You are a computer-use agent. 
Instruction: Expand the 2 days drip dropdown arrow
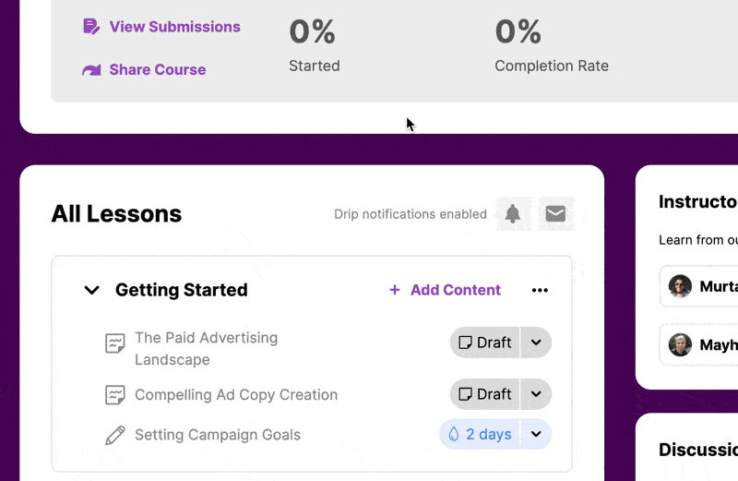pyautogui.click(x=536, y=434)
